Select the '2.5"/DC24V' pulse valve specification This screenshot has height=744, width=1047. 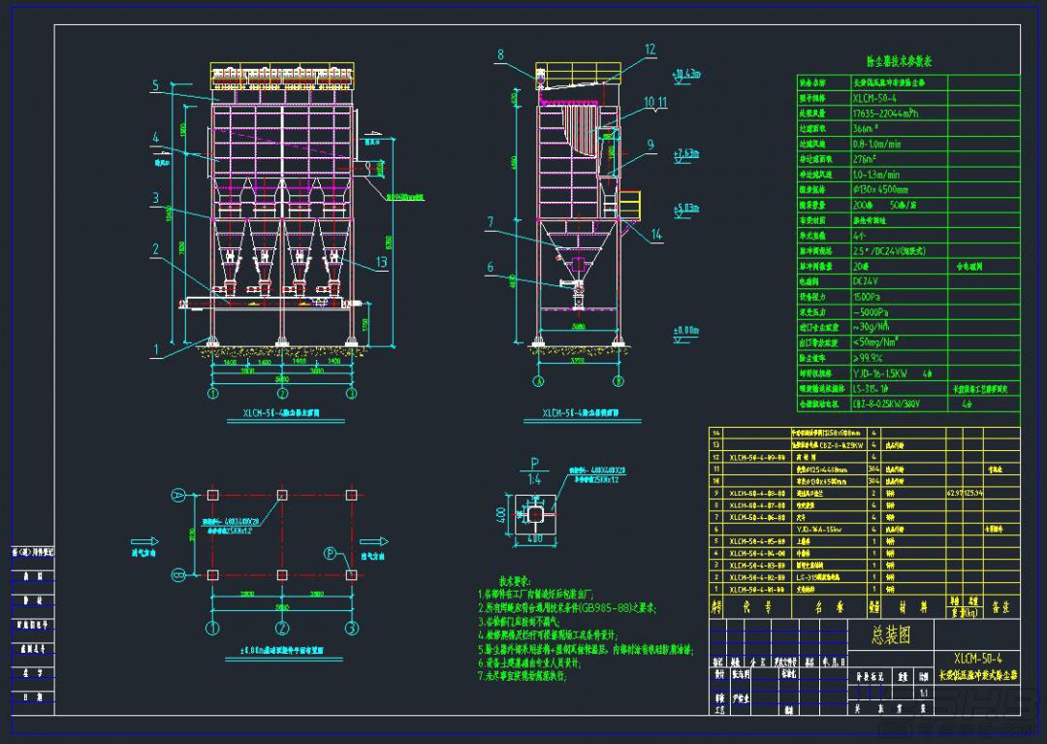889,251
